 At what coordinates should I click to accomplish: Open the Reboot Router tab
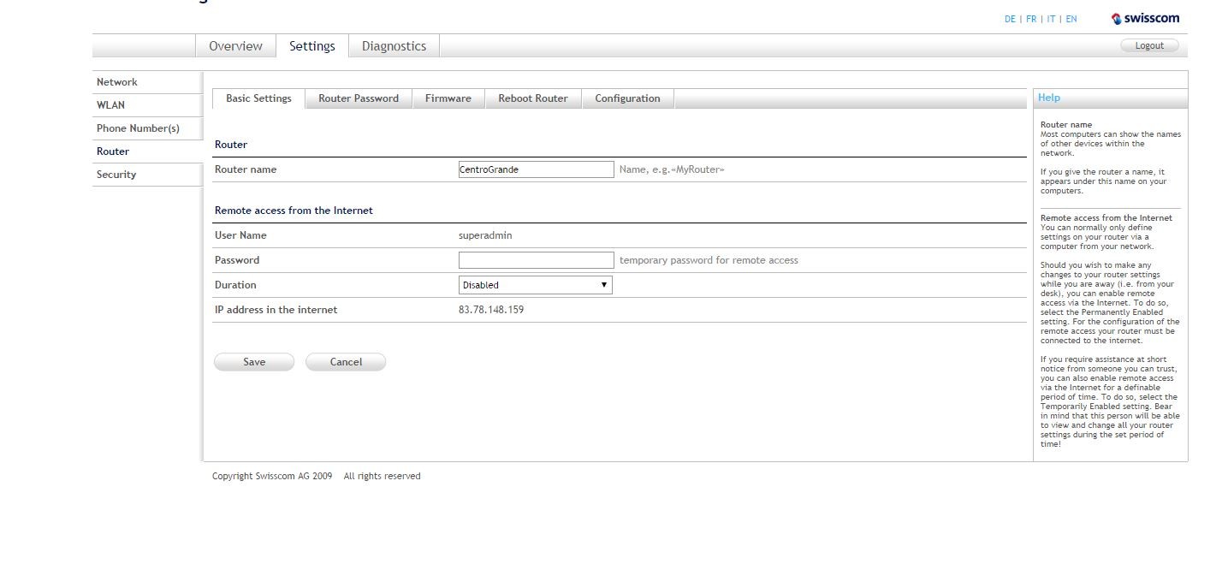tap(532, 98)
